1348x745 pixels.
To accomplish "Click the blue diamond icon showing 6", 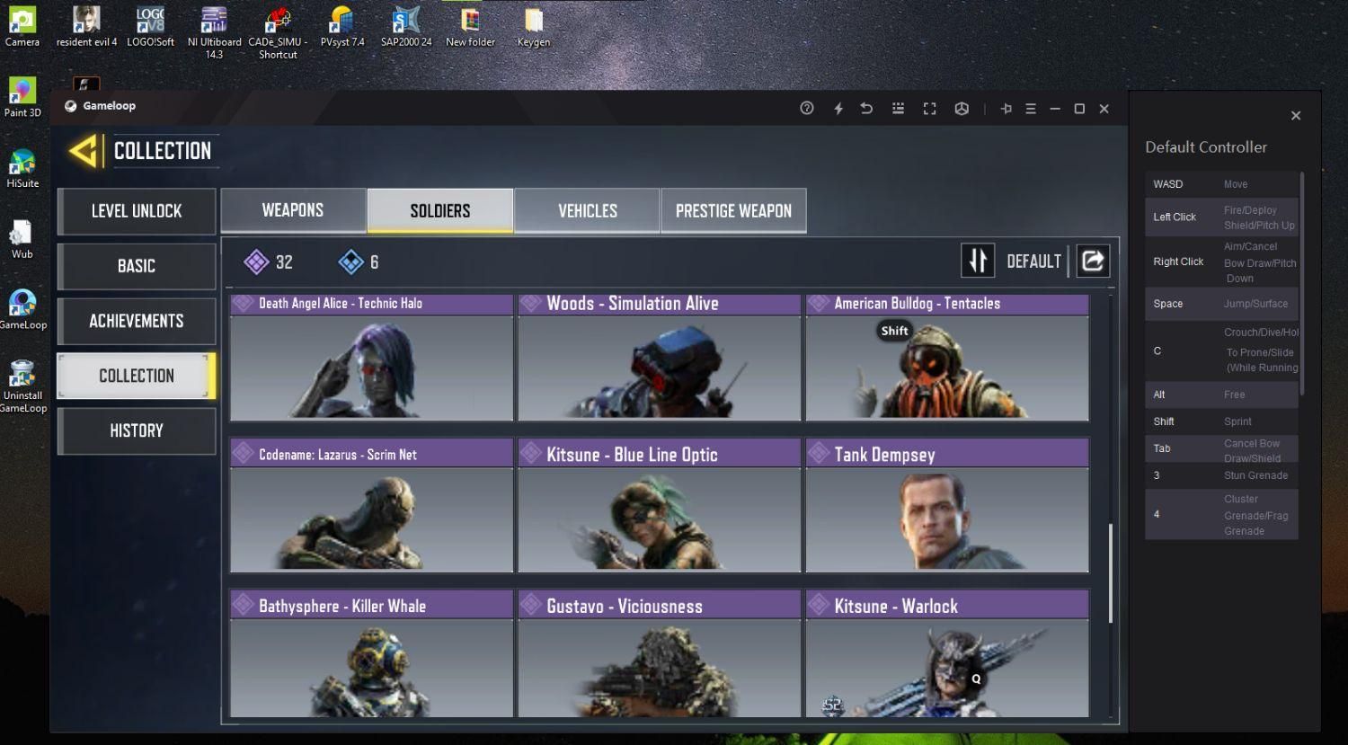I will [350, 262].
